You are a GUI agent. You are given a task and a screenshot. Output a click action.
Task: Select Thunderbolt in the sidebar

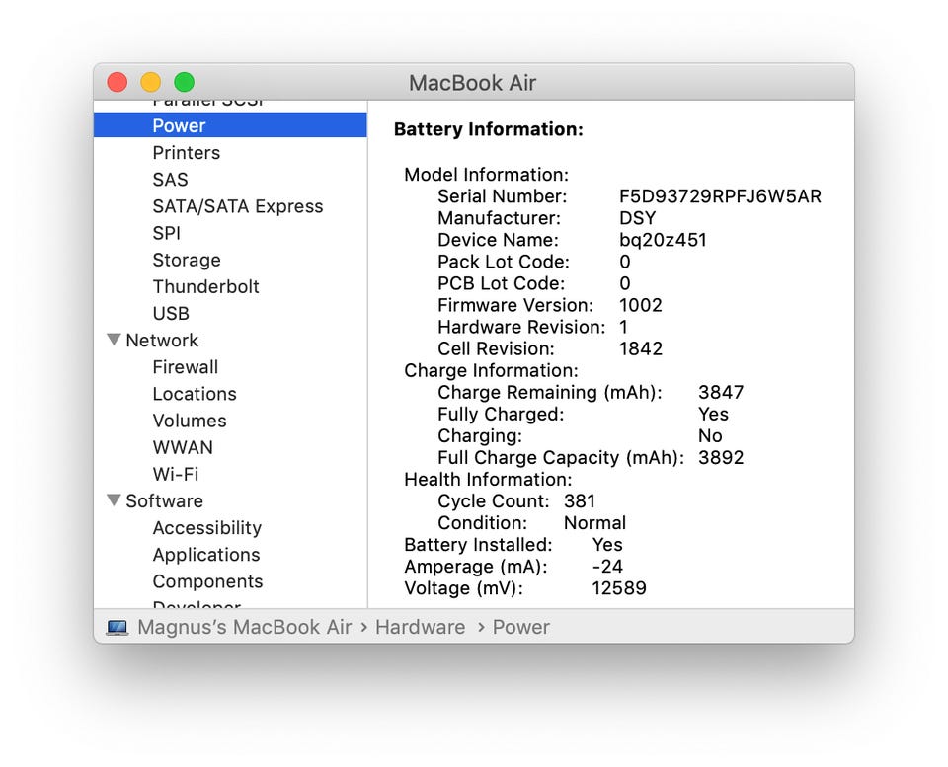point(205,286)
